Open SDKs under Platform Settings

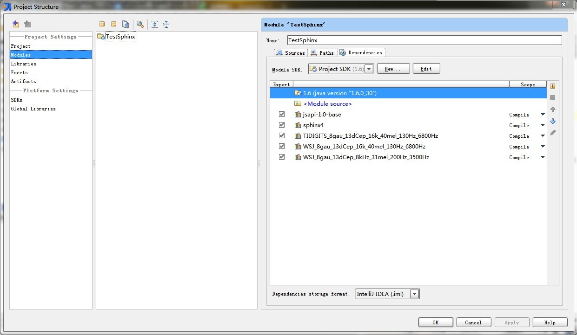click(x=17, y=100)
